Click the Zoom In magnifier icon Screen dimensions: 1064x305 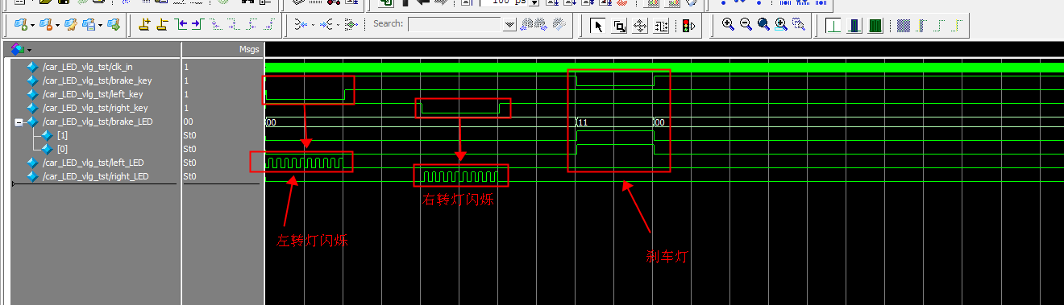tap(728, 25)
